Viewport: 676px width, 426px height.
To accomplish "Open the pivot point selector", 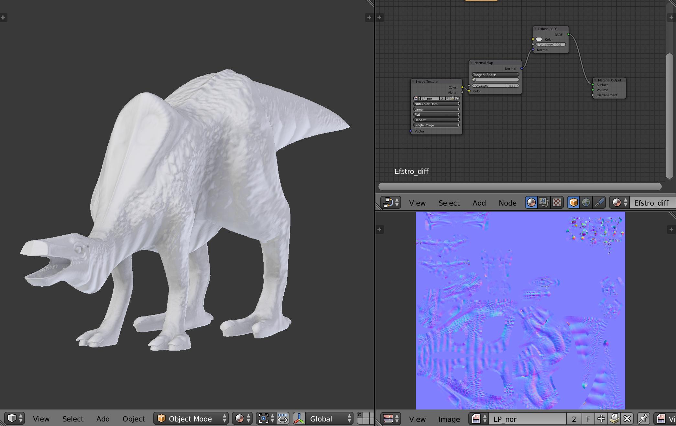I will coord(266,418).
